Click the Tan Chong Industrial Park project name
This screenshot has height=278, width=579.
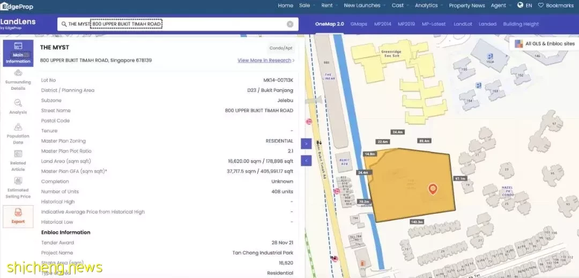coord(263,252)
